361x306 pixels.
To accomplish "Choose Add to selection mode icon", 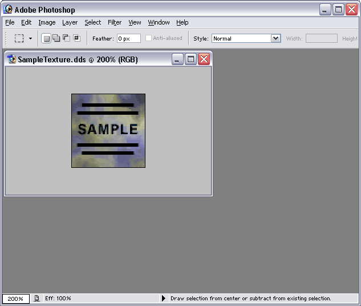I will pyautogui.click(x=56, y=38).
